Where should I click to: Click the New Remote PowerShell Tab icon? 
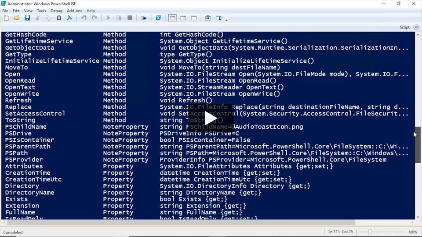144,18
